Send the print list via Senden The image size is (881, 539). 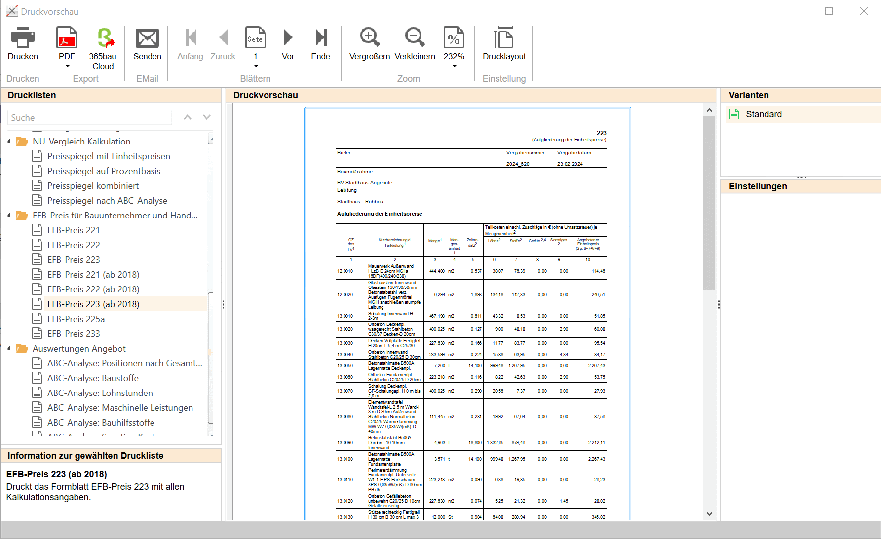(x=147, y=39)
